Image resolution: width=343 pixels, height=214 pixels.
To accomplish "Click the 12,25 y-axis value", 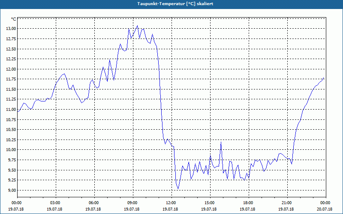I will tap(11, 59).
